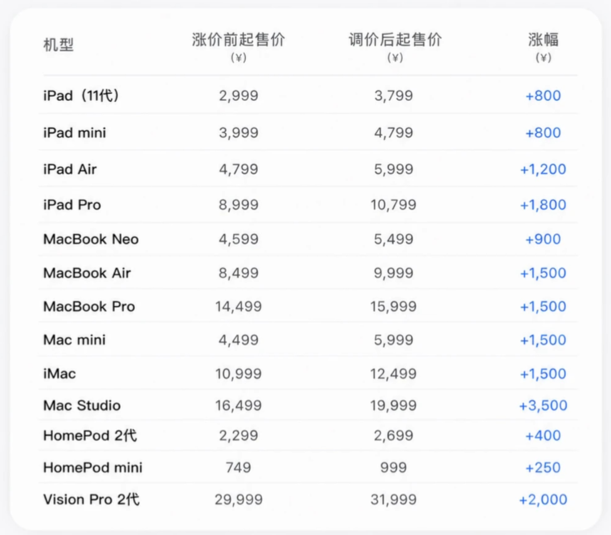Click the +1,500 increase for Mac mini
The height and width of the screenshot is (535, 611).
pyautogui.click(x=543, y=340)
